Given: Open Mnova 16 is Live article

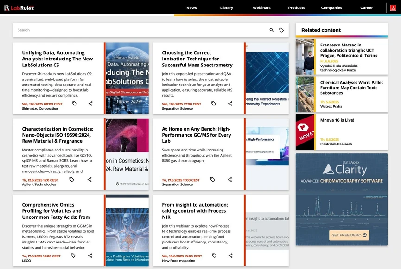Looking at the screenshot, I should [x=337, y=120].
